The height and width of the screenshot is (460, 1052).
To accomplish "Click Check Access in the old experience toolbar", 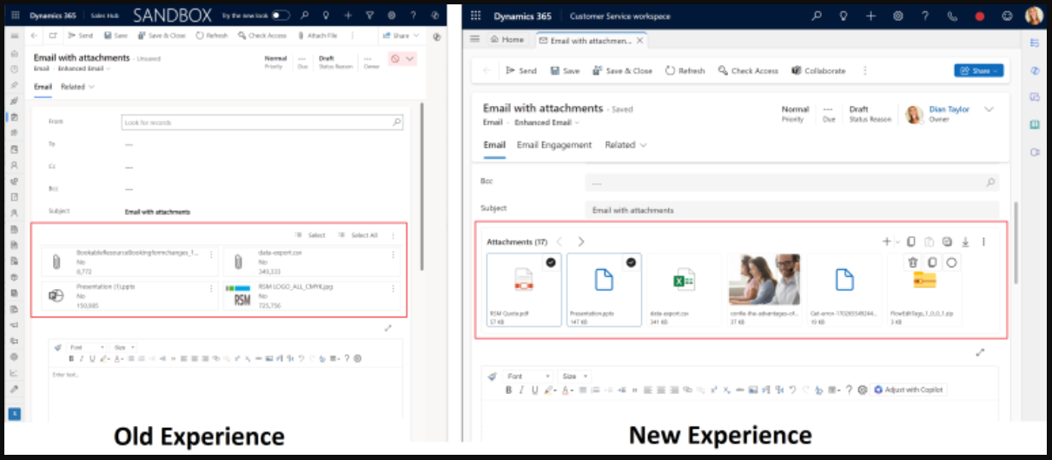I will coord(261,36).
